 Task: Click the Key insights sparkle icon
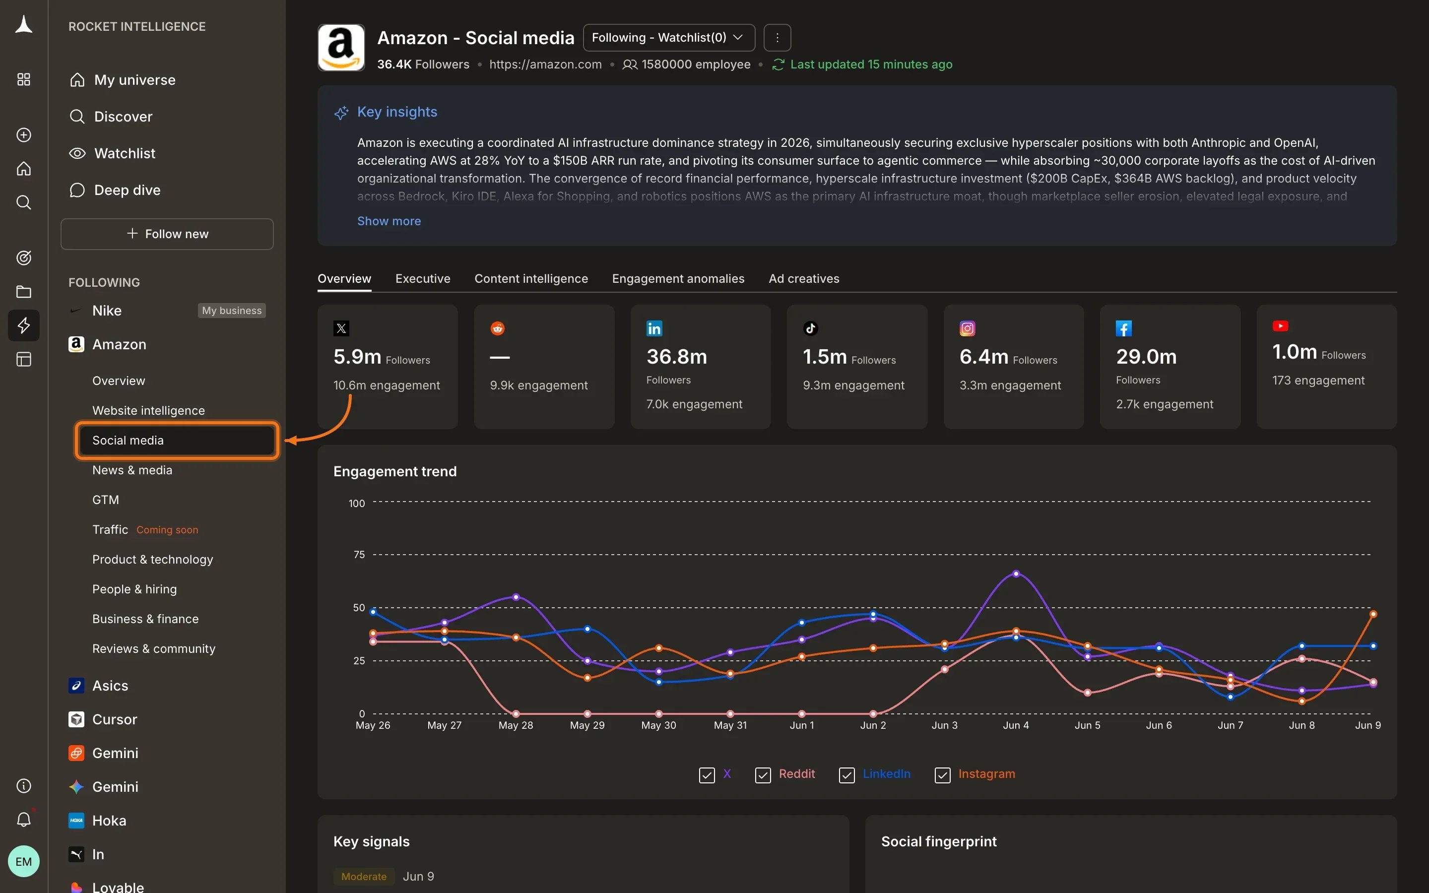341,112
